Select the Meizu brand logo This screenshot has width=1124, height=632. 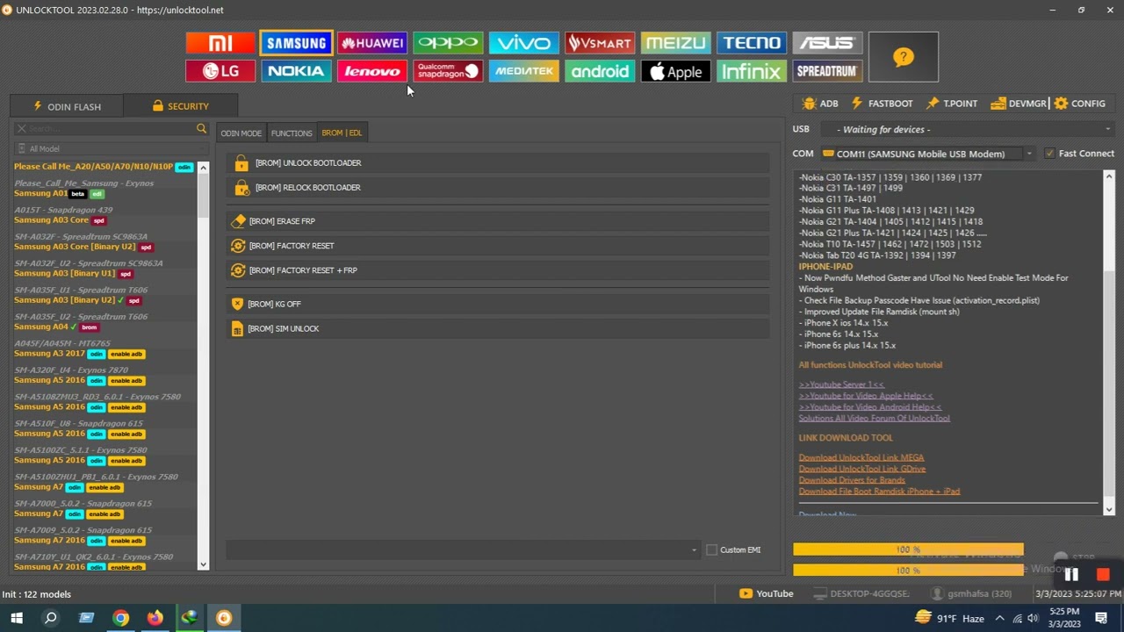(675, 43)
